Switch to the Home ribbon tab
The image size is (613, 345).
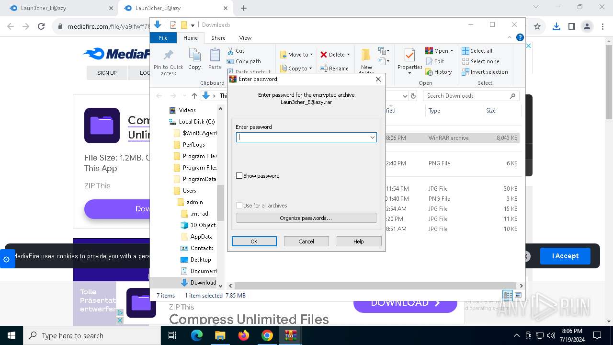click(x=190, y=38)
